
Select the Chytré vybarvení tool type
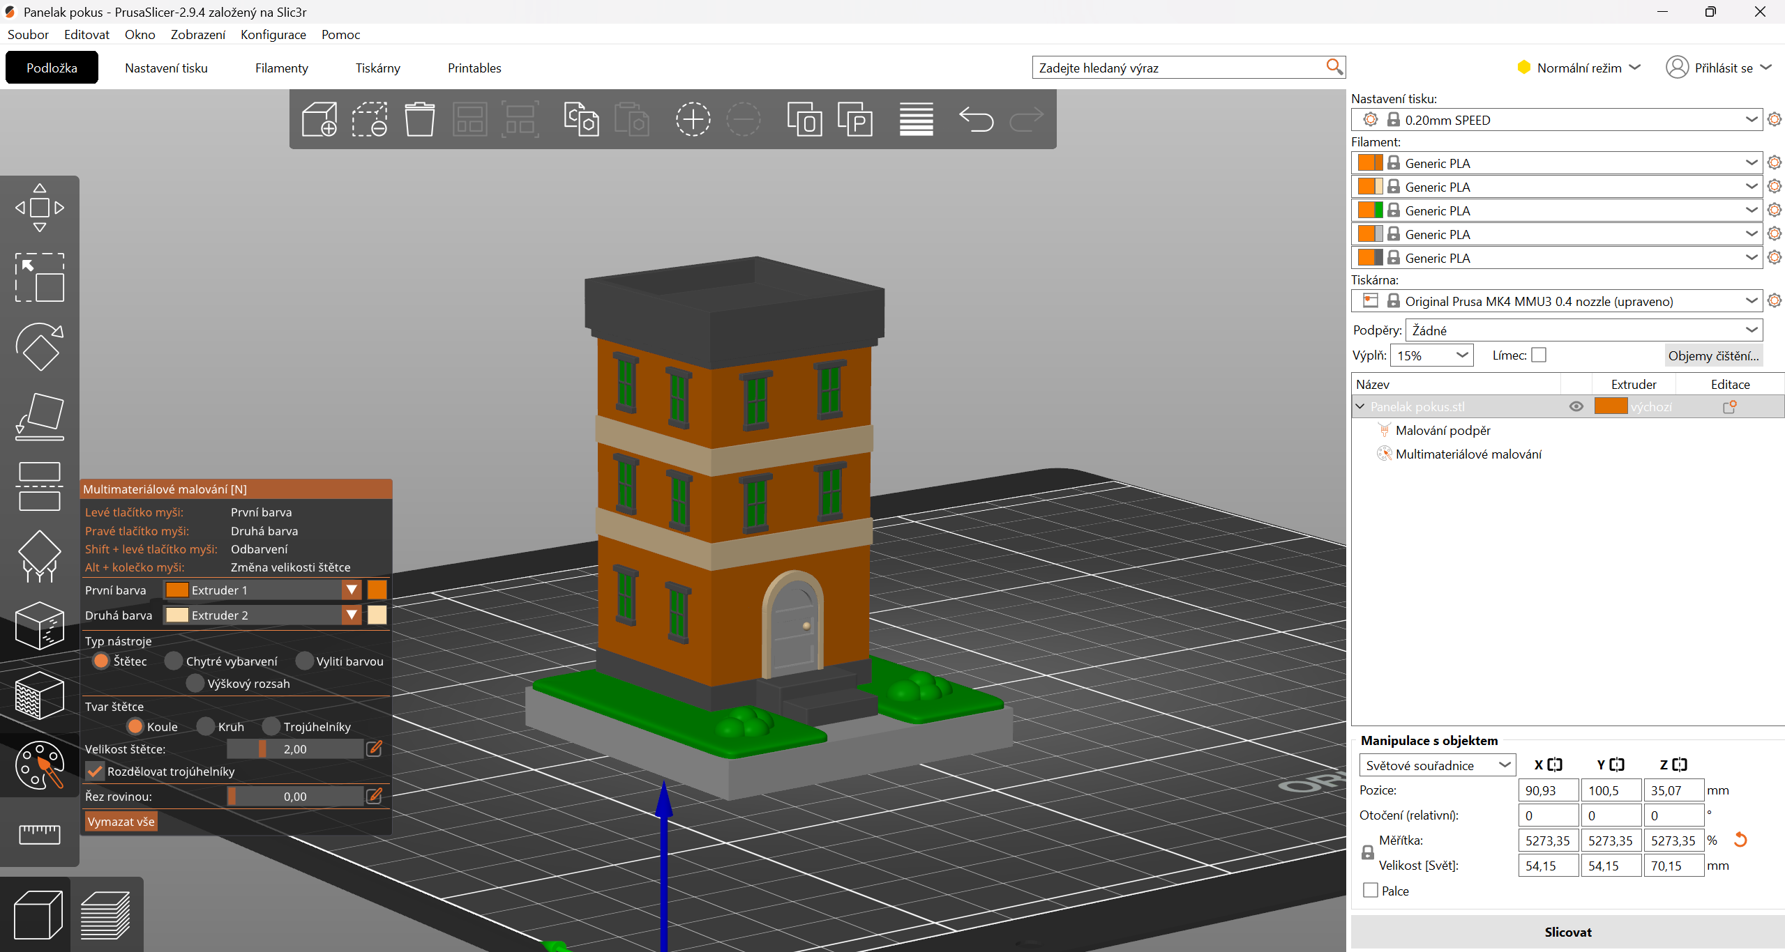point(174,661)
